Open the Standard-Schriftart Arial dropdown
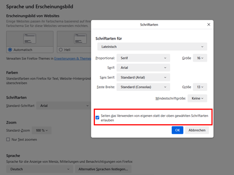 (63, 106)
